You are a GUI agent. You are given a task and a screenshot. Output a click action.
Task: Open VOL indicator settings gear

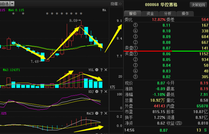[x=96, y=70]
